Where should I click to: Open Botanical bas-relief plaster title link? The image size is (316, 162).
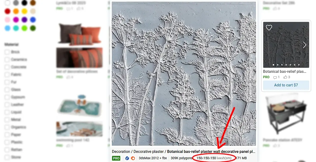click(x=285, y=71)
